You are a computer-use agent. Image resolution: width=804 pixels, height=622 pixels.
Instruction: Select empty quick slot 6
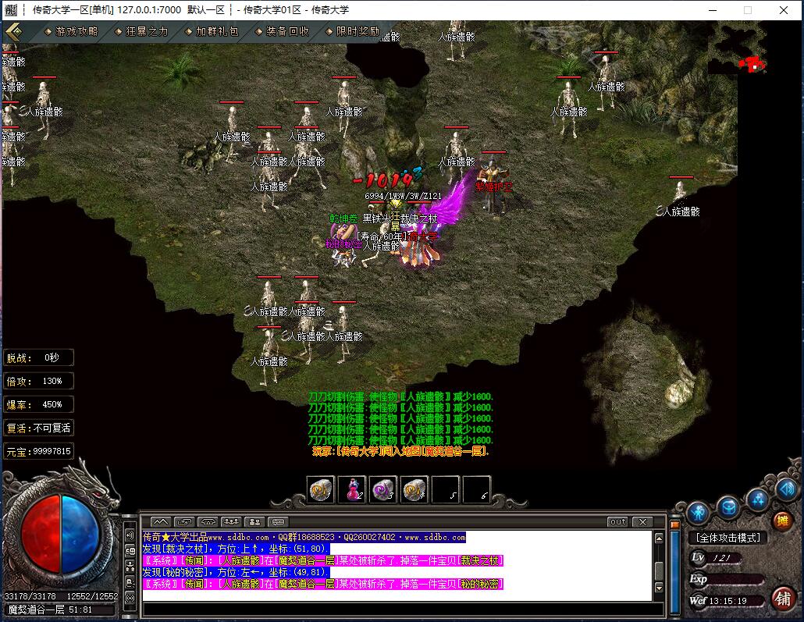coord(476,489)
